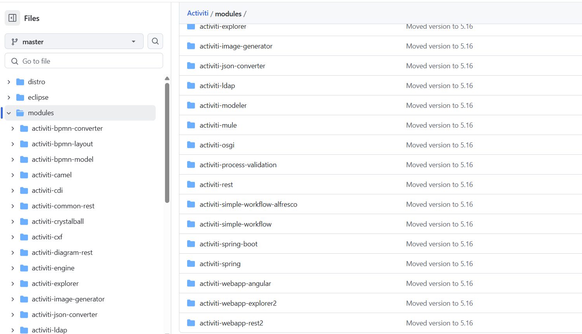Click the magnifying glass in Go to file
Screen dimensions: 582x334
14,61
